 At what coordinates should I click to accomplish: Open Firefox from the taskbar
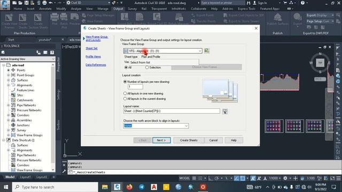(129, 187)
